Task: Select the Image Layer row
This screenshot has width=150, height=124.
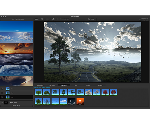Action: click(x=17, y=103)
